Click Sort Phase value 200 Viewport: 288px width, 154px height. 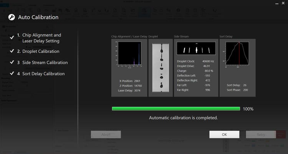click(x=245, y=90)
